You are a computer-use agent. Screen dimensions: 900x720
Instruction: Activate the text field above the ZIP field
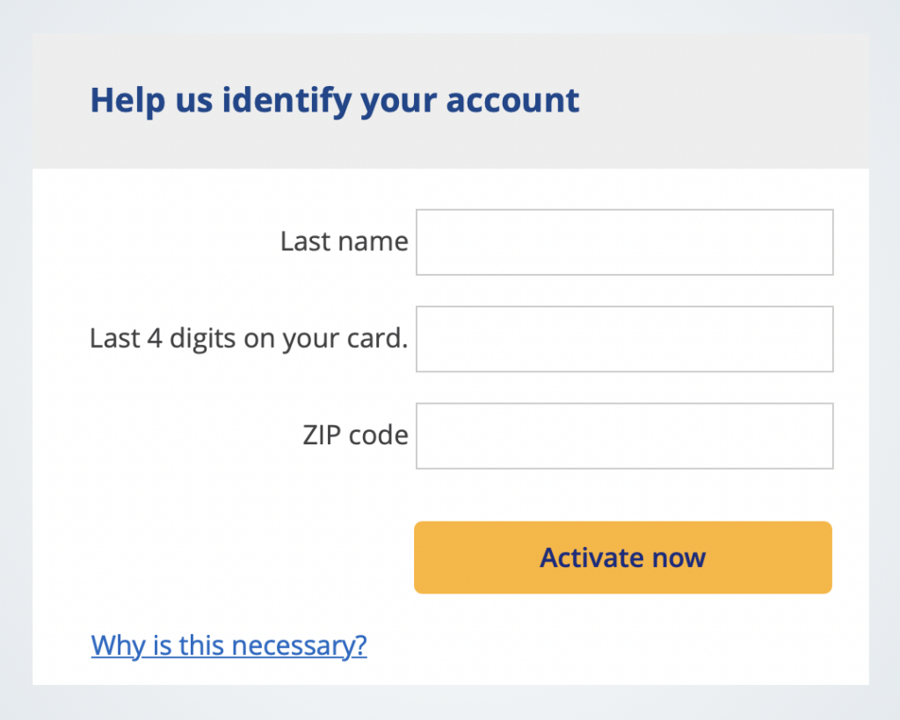coord(624,339)
